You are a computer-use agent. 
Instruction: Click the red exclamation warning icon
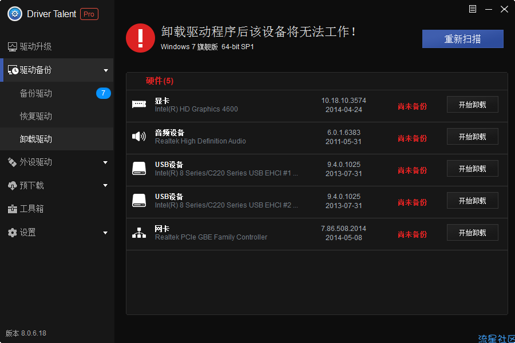coord(140,38)
